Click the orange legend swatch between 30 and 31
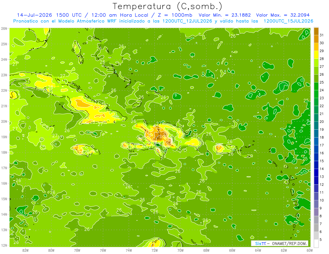Screen dimensions: 329x254 coord(316,39)
